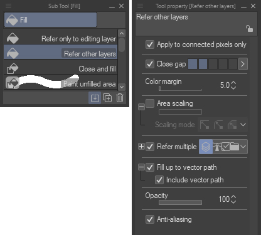Select the Close and fill sub tool
The image size is (261, 235).
click(61, 69)
